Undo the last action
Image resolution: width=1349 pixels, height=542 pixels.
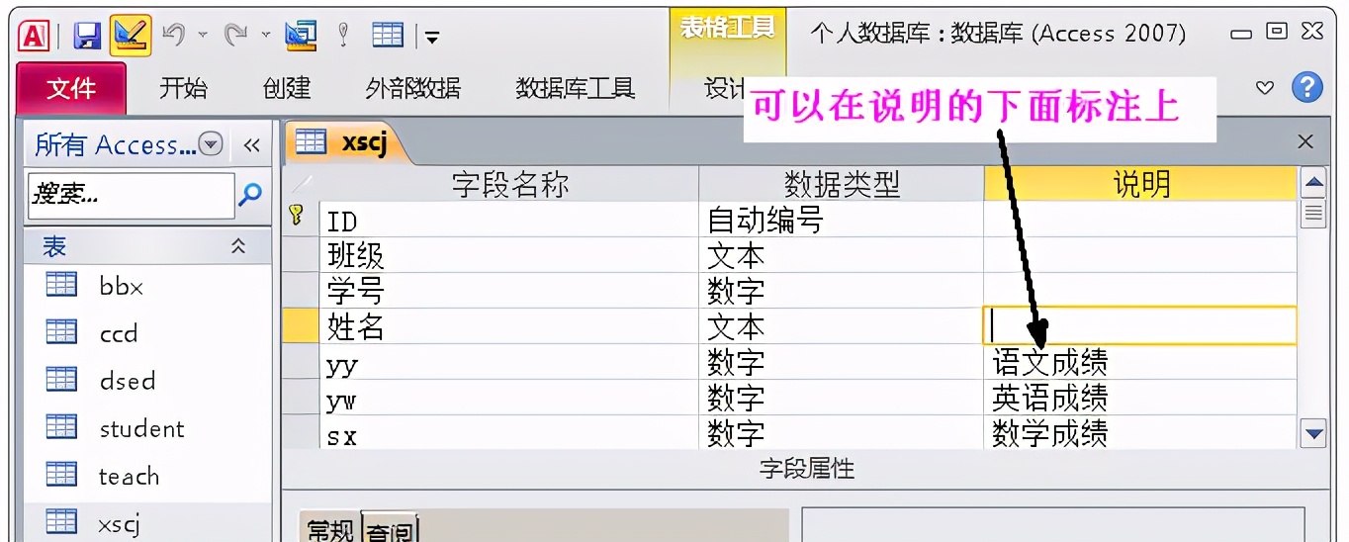(174, 35)
